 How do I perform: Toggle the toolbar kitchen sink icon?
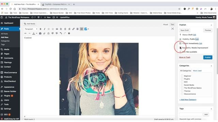click(x=82, y=29)
